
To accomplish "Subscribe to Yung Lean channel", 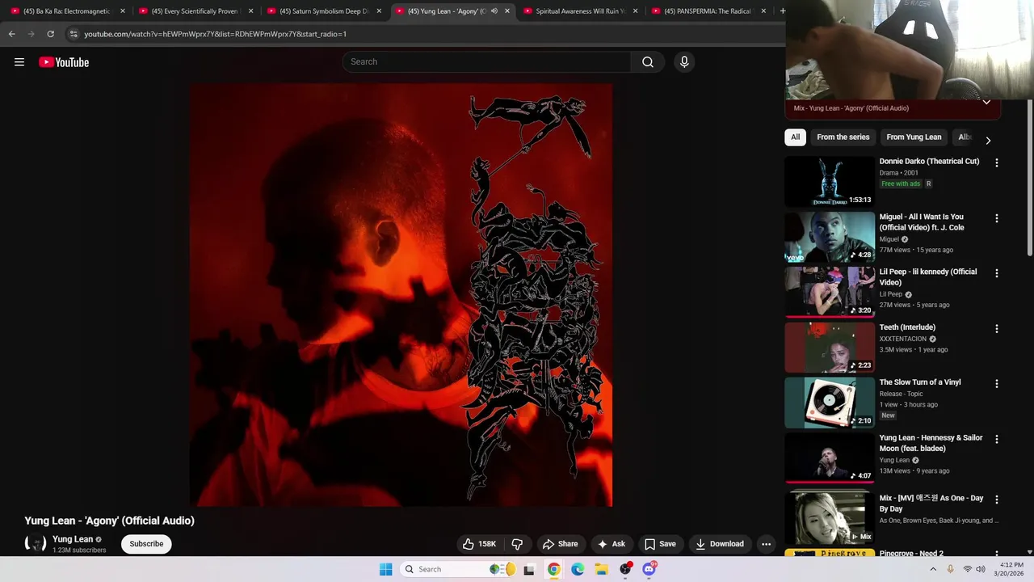I will (147, 544).
